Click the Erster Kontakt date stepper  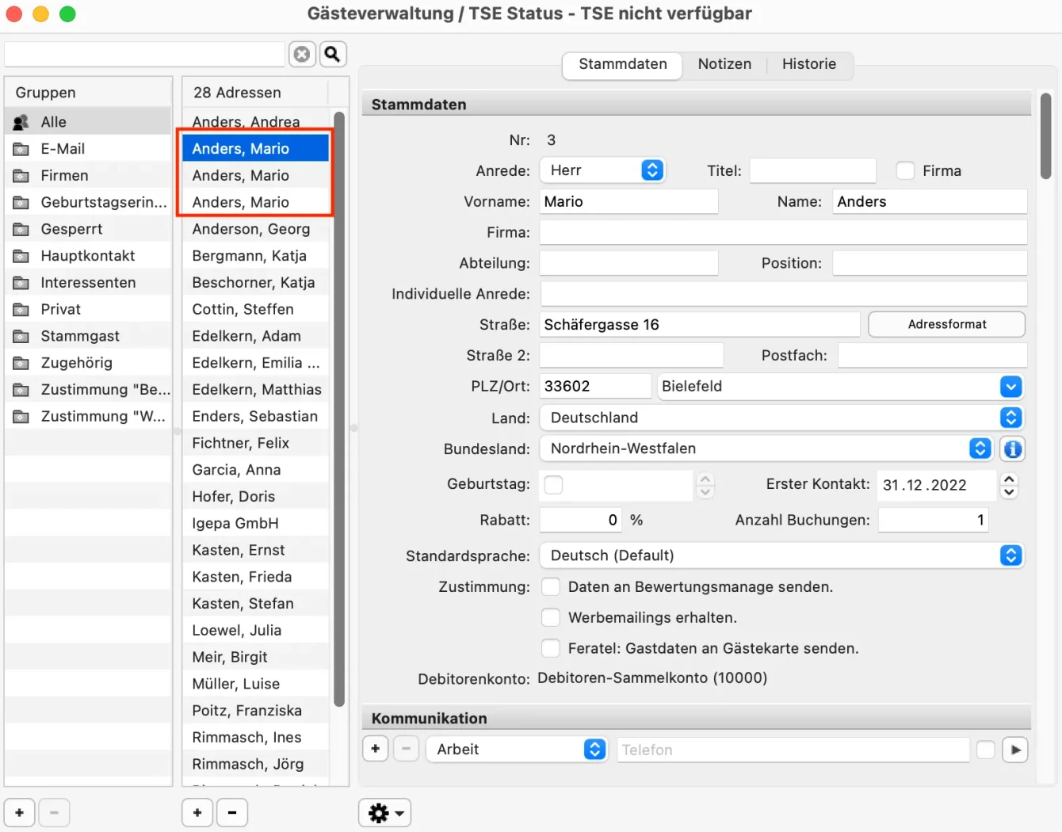pos(1009,485)
